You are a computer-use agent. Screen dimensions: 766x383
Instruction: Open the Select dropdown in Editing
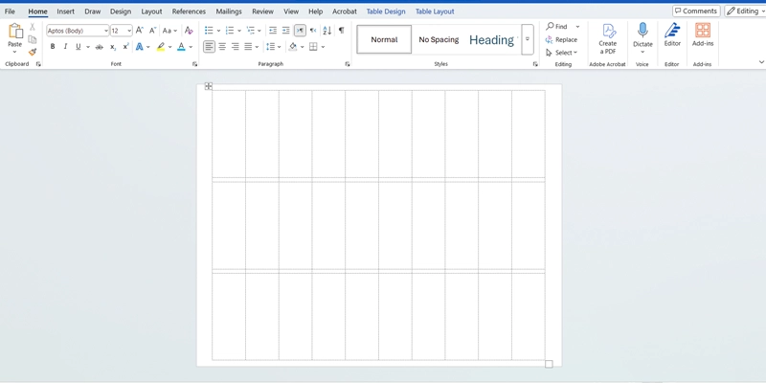(562, 53)
